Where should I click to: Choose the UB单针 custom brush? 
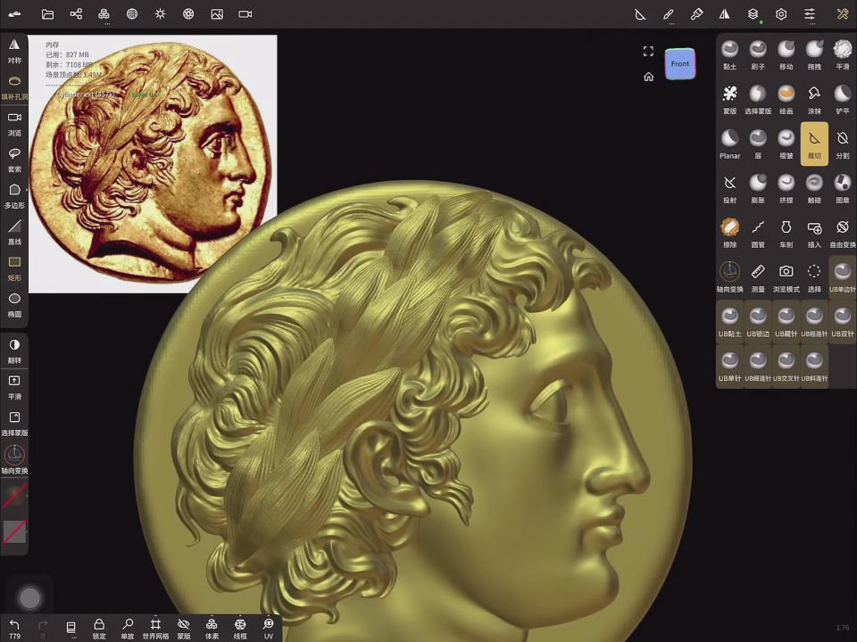point(729,366)
